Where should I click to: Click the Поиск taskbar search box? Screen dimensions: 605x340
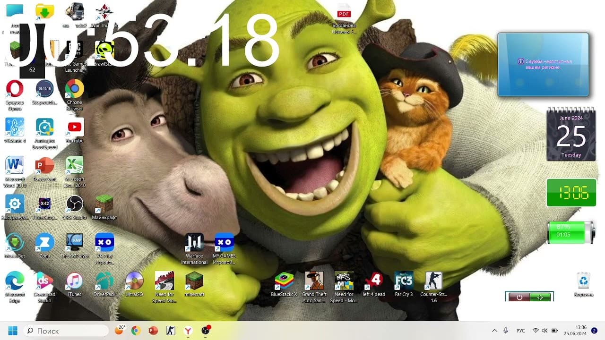pos(66,331)
